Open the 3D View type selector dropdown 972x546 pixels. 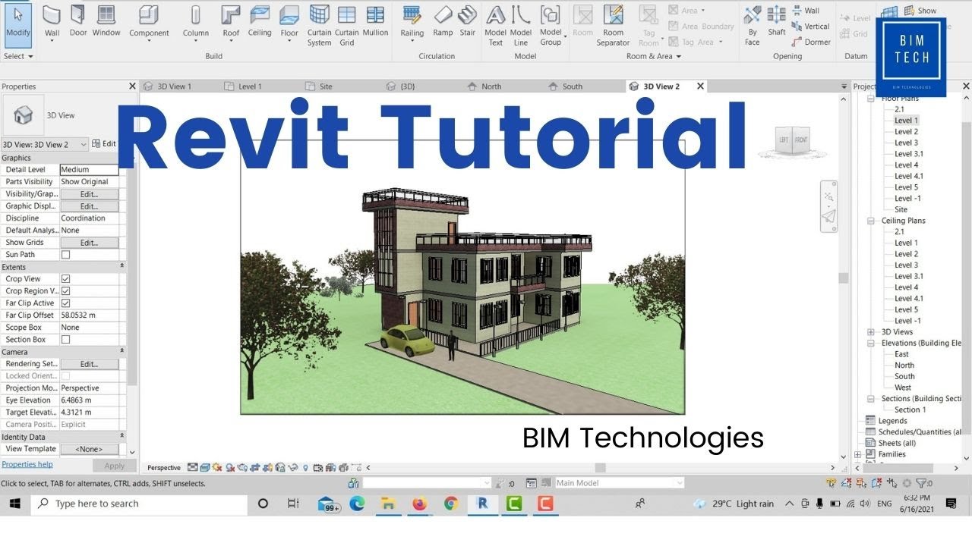(x=45, y=144)
